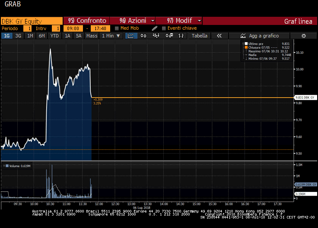Click the +0.309 change label

pos(98,99)
